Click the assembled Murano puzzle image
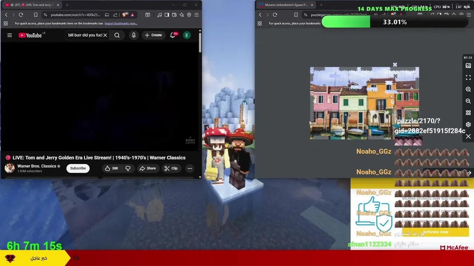The image size is (474, 266). (364, 103)
